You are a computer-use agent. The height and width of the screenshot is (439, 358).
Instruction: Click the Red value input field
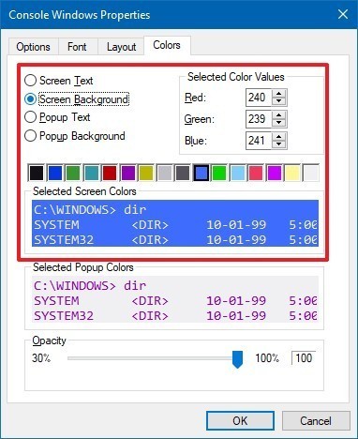(x=259, y=98)
